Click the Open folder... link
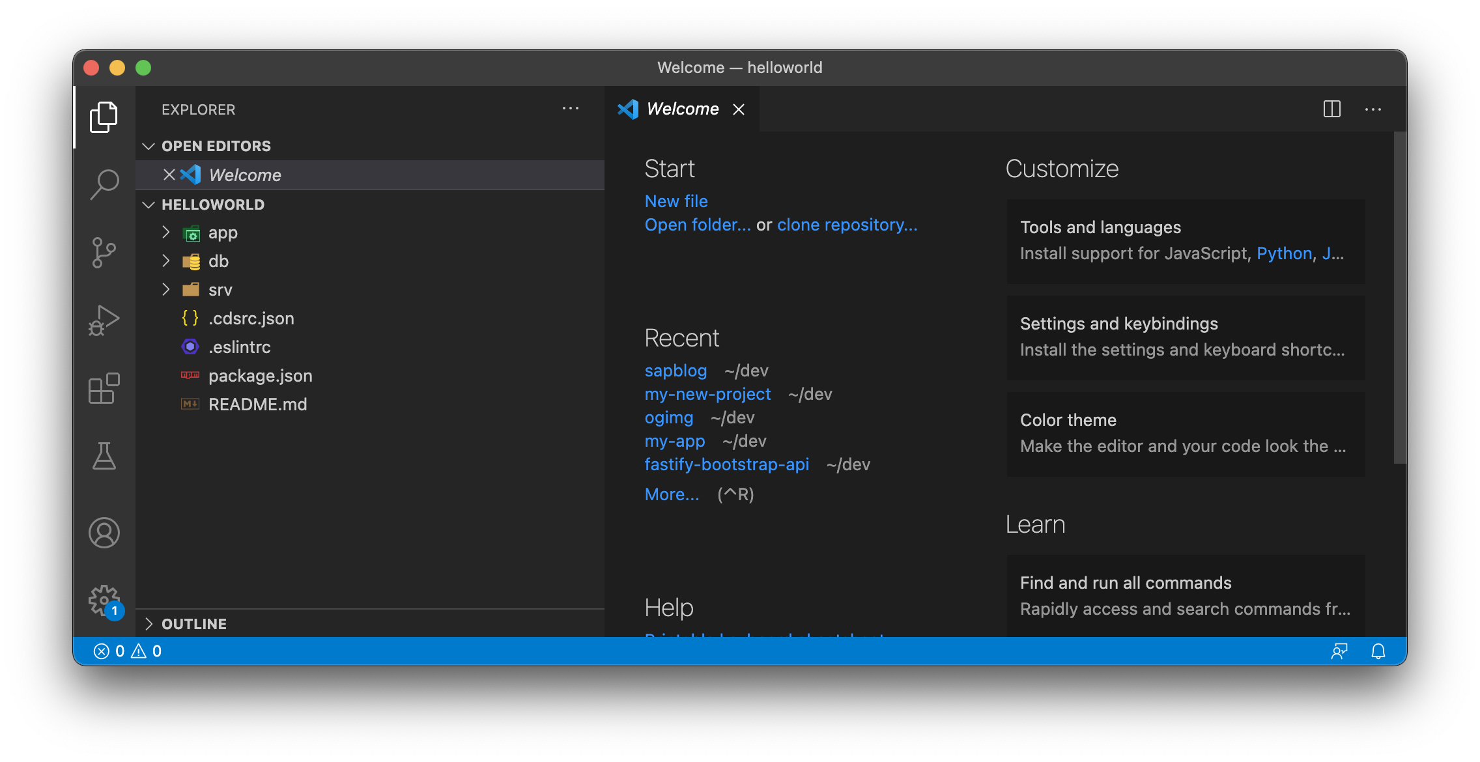 pos(698,225)
